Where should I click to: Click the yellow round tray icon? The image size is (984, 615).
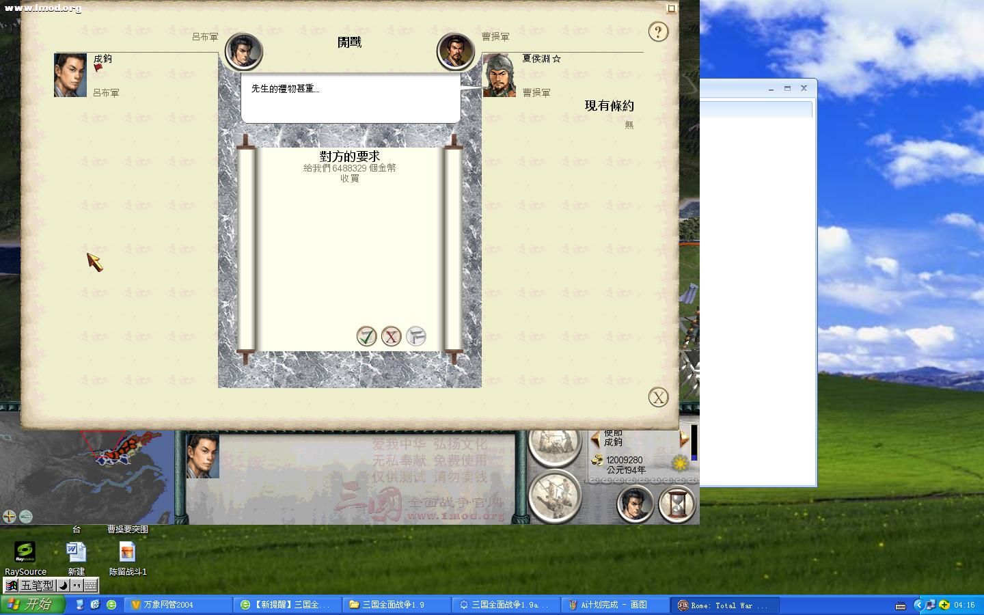click(944, 605)
